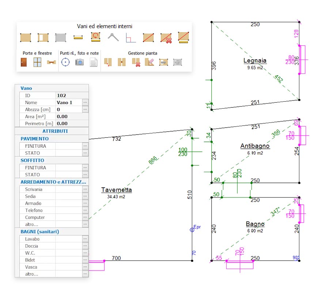Add a note document icon
329x291 pixels.
[x=93, y=62]
